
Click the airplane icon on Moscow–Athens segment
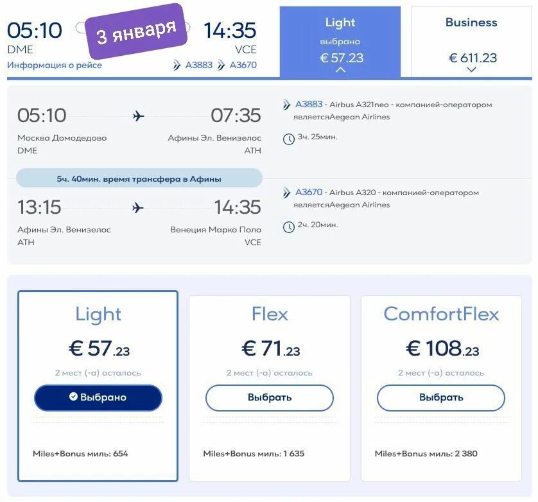click(x=138, y=116)
